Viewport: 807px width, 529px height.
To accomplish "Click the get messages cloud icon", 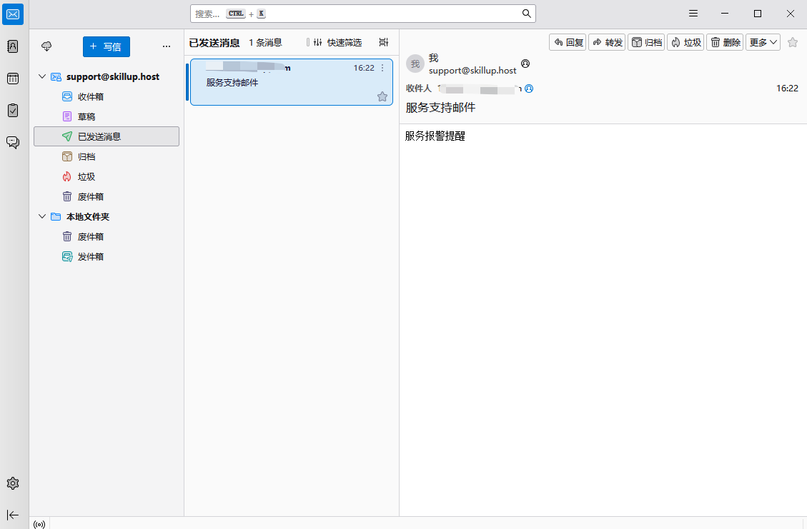I will 46,47.
